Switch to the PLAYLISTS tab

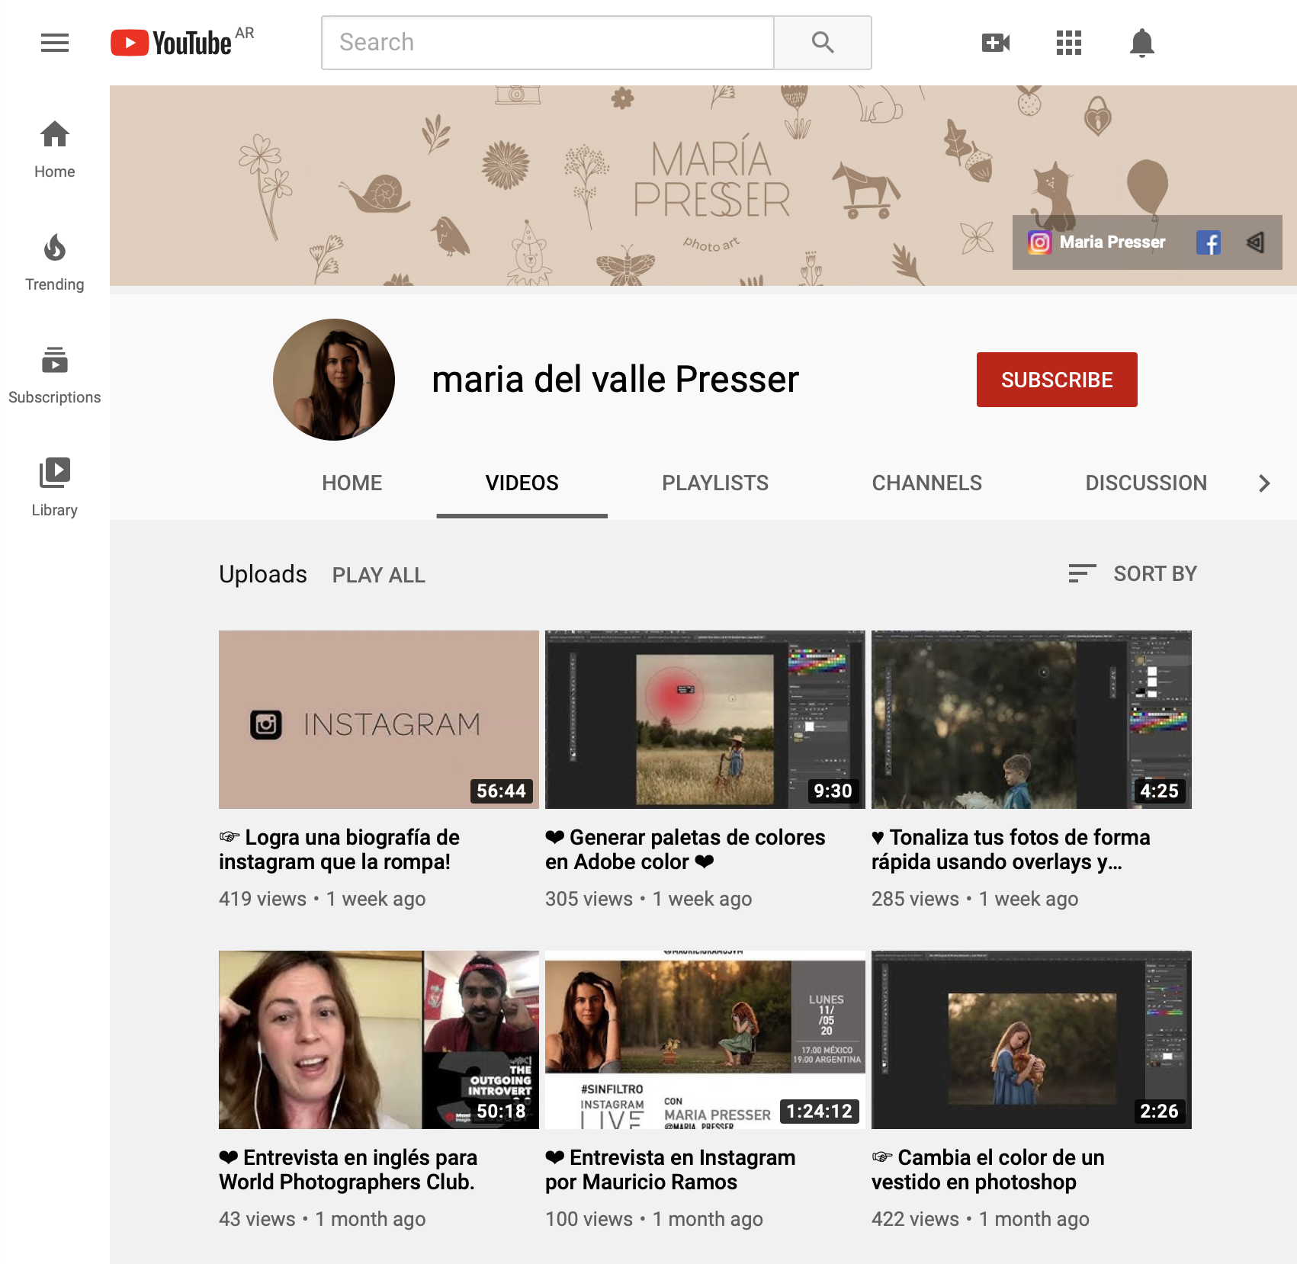714,483
